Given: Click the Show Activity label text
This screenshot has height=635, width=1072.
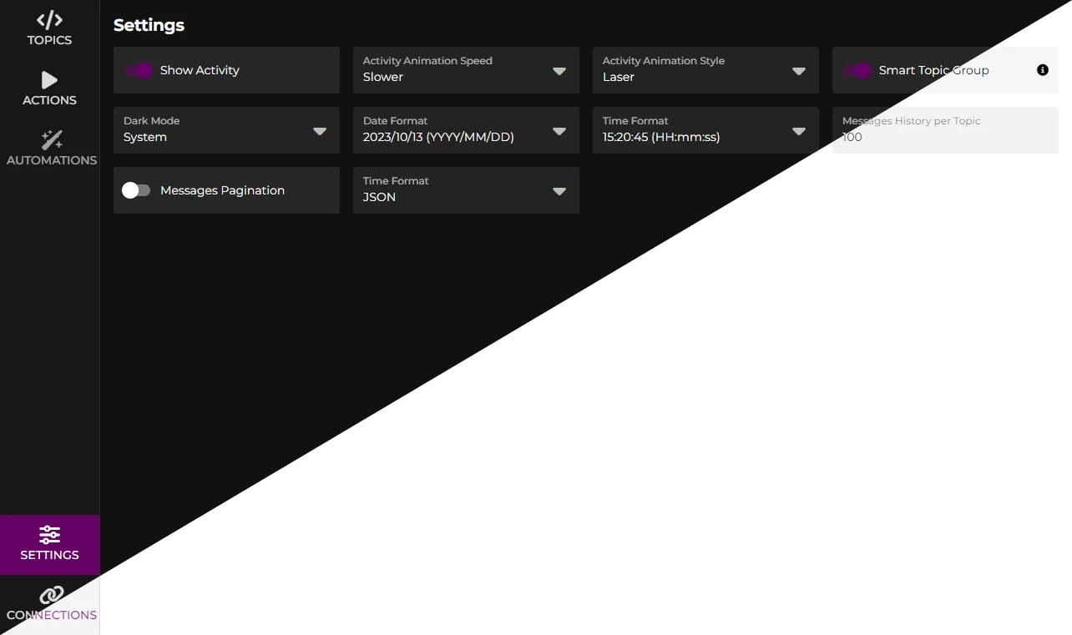Looking at the screenshot, I should coord(200,70).
